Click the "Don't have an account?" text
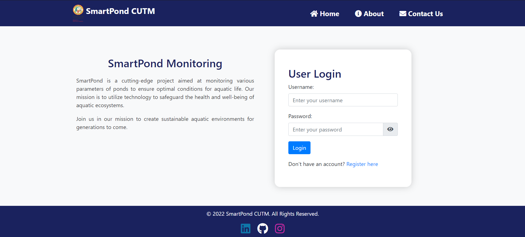The width and height of the screenshot is (525, 237). coord(317,164)
